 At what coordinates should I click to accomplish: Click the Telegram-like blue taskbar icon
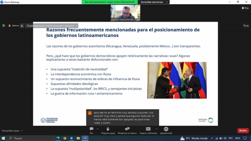71,138
